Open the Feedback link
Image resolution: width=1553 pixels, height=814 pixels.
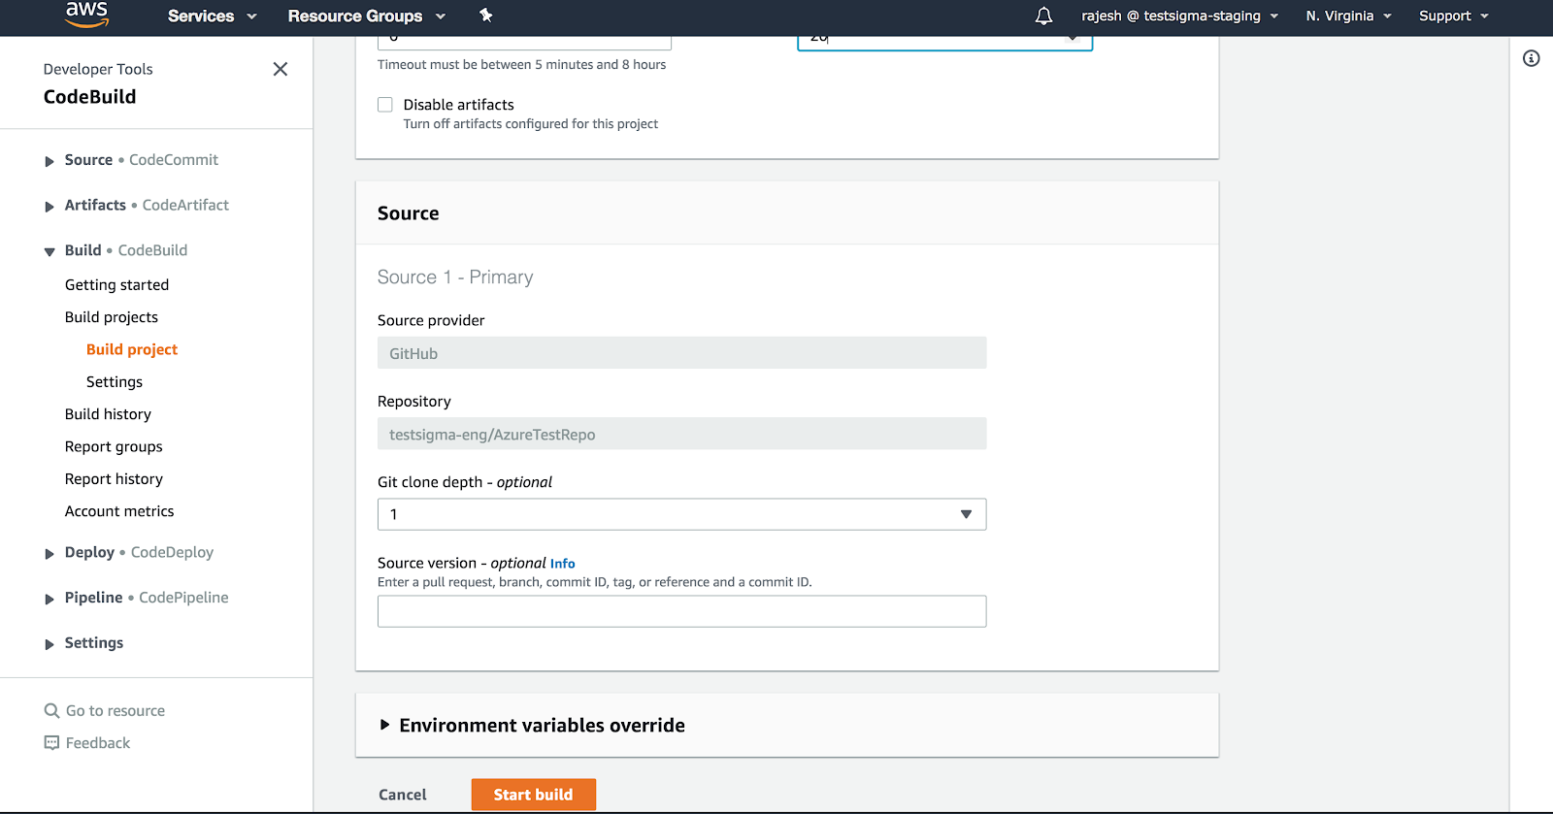tap(87, 743)
